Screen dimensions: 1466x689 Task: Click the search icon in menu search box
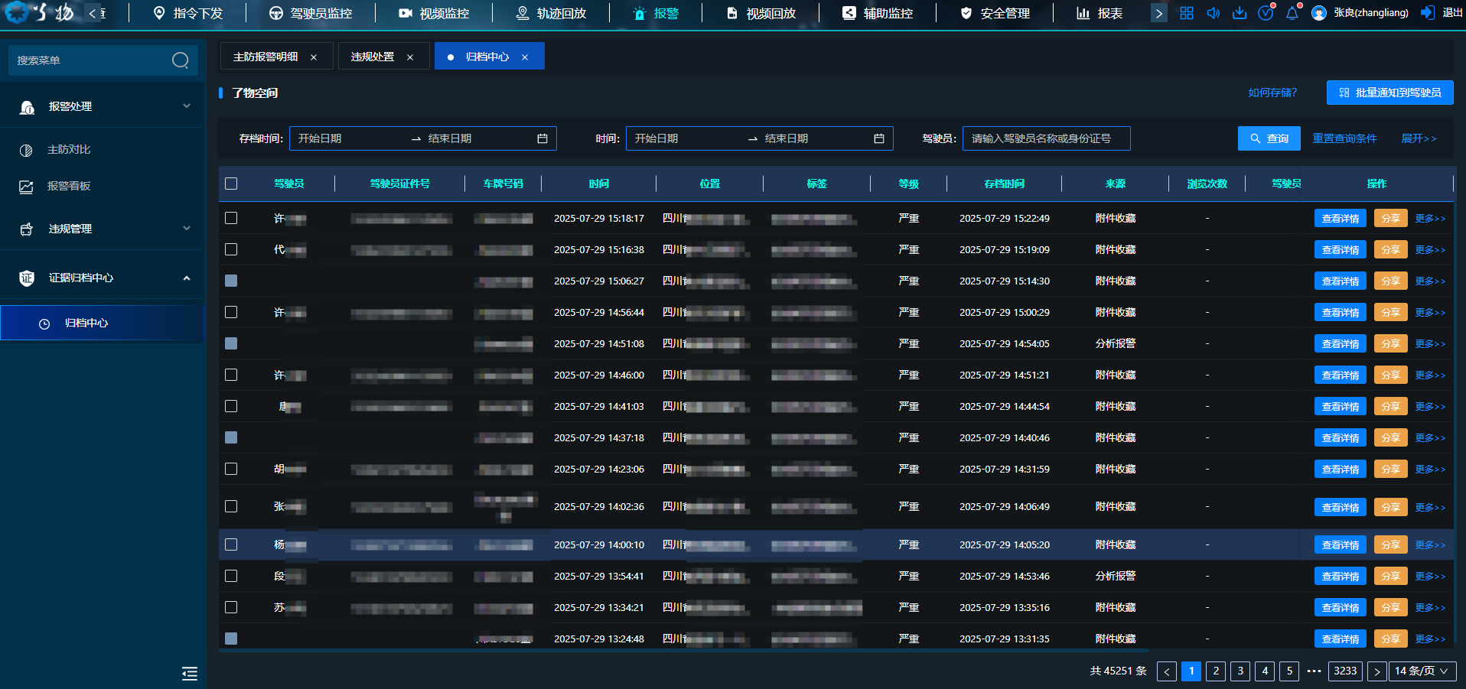coord(180,60)
